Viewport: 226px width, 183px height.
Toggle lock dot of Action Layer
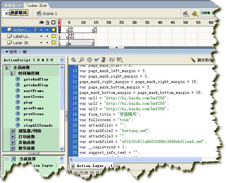click(x=47, y=30)
